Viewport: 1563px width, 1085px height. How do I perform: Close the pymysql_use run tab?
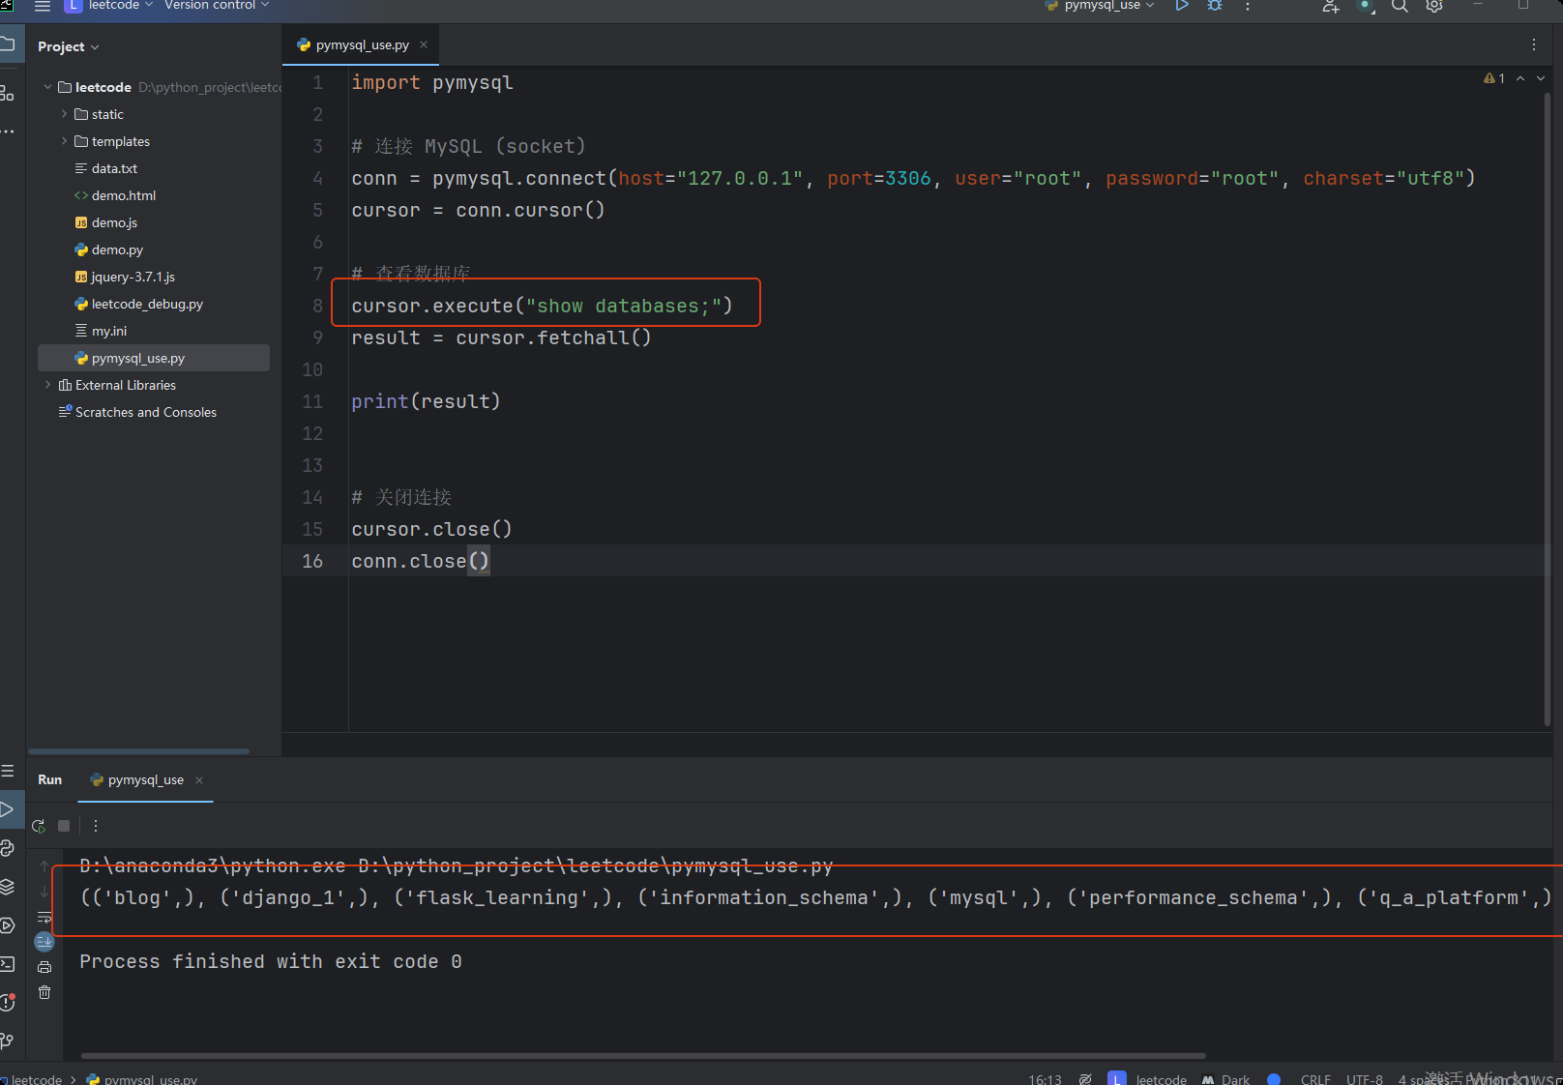click(199, 780)
